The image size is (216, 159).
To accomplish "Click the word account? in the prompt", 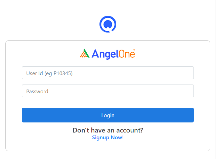I will tap(130, 130).
